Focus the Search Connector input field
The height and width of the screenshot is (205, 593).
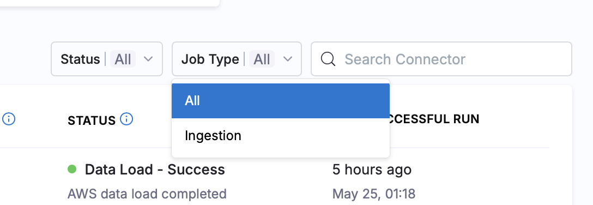coord(441,59)
